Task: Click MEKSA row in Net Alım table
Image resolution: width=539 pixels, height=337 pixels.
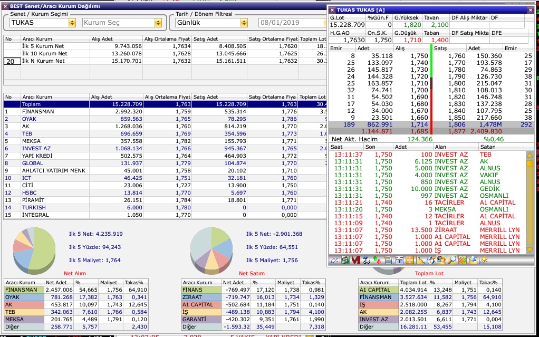Action: 76,320
